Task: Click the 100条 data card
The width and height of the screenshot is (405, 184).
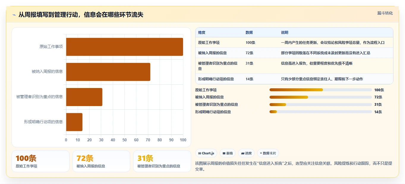Action: coord(40,161)
